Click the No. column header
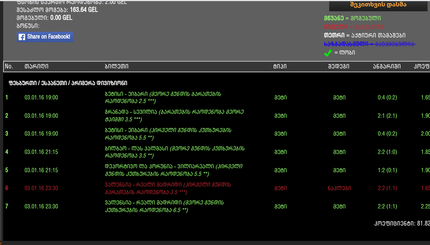 pyautogui.click(x=9, y=66)
